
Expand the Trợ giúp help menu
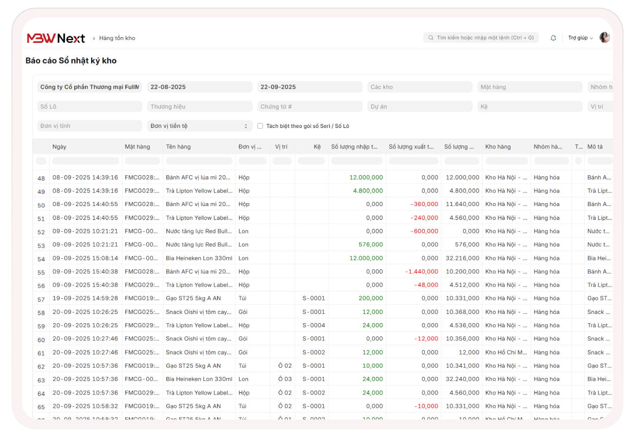580,38
